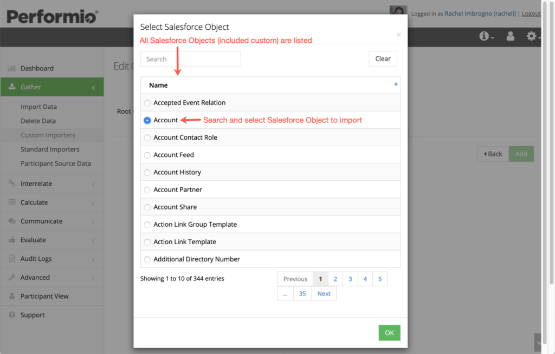Click the Evaluate thumbs-up icon
The image size is (555, 354).
[x=12, y=240]
